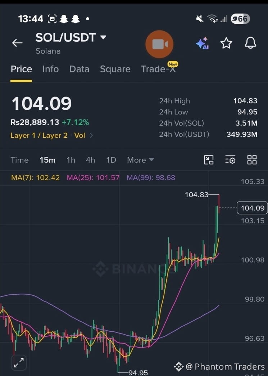The width and height of the screenshot is (268, 376).
Task: Tap the large 104.09 price value
Action: coord(42,104)
